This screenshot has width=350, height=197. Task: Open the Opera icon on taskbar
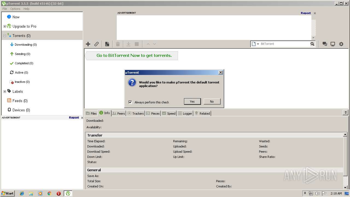(59, 193)
